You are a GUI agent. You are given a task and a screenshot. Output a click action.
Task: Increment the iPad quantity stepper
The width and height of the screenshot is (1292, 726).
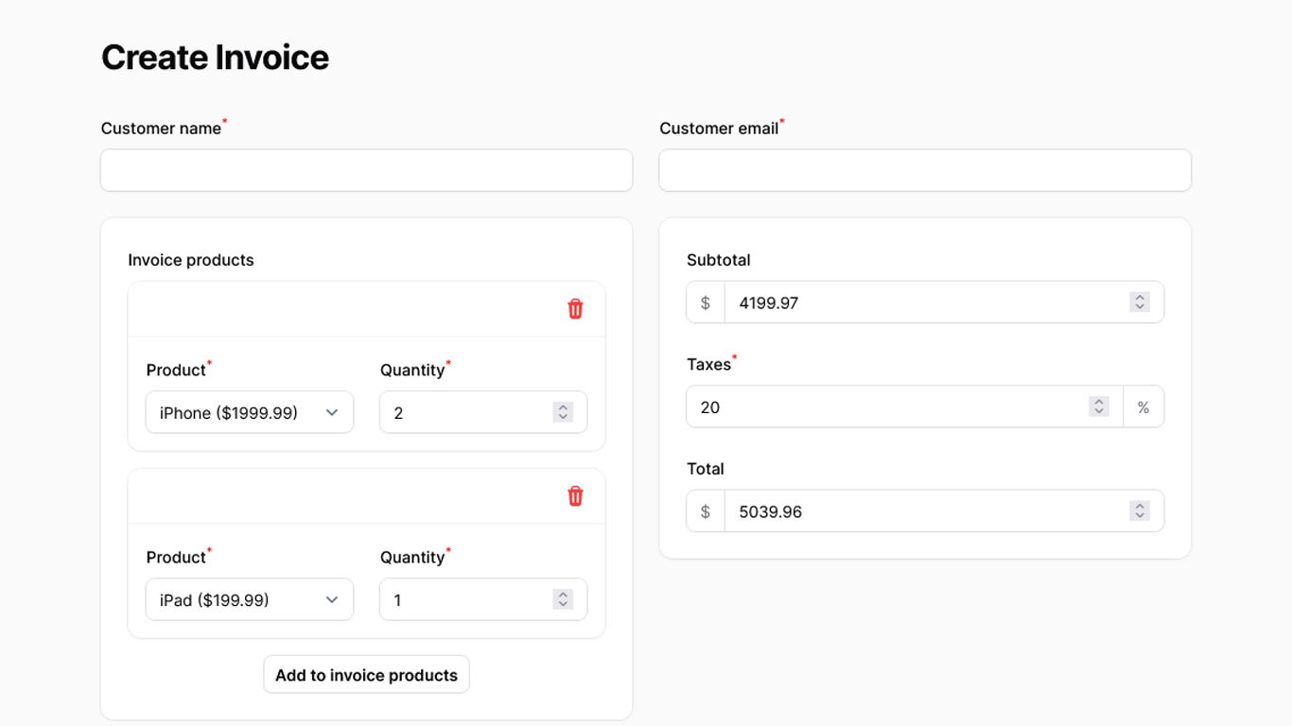563,595
